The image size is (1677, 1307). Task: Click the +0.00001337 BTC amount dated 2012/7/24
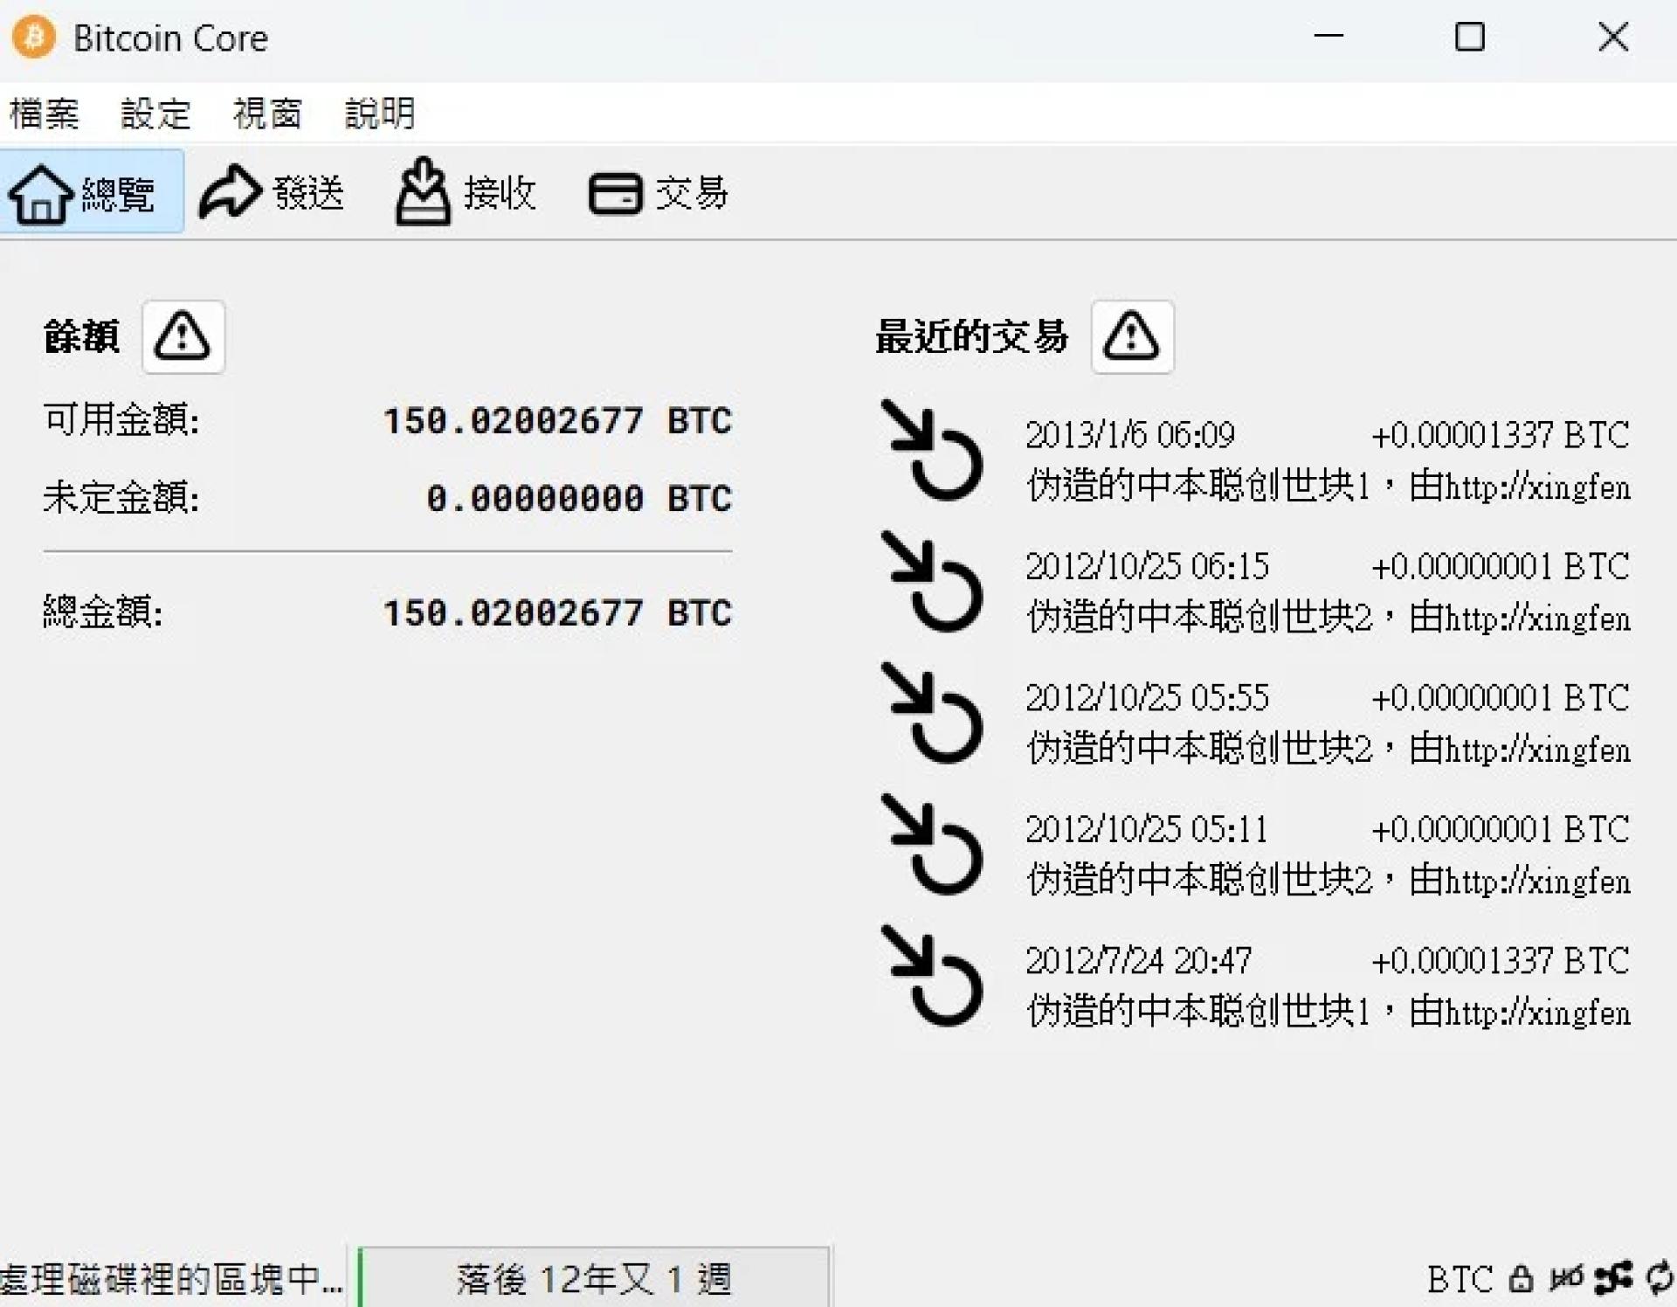[1501, 961]
